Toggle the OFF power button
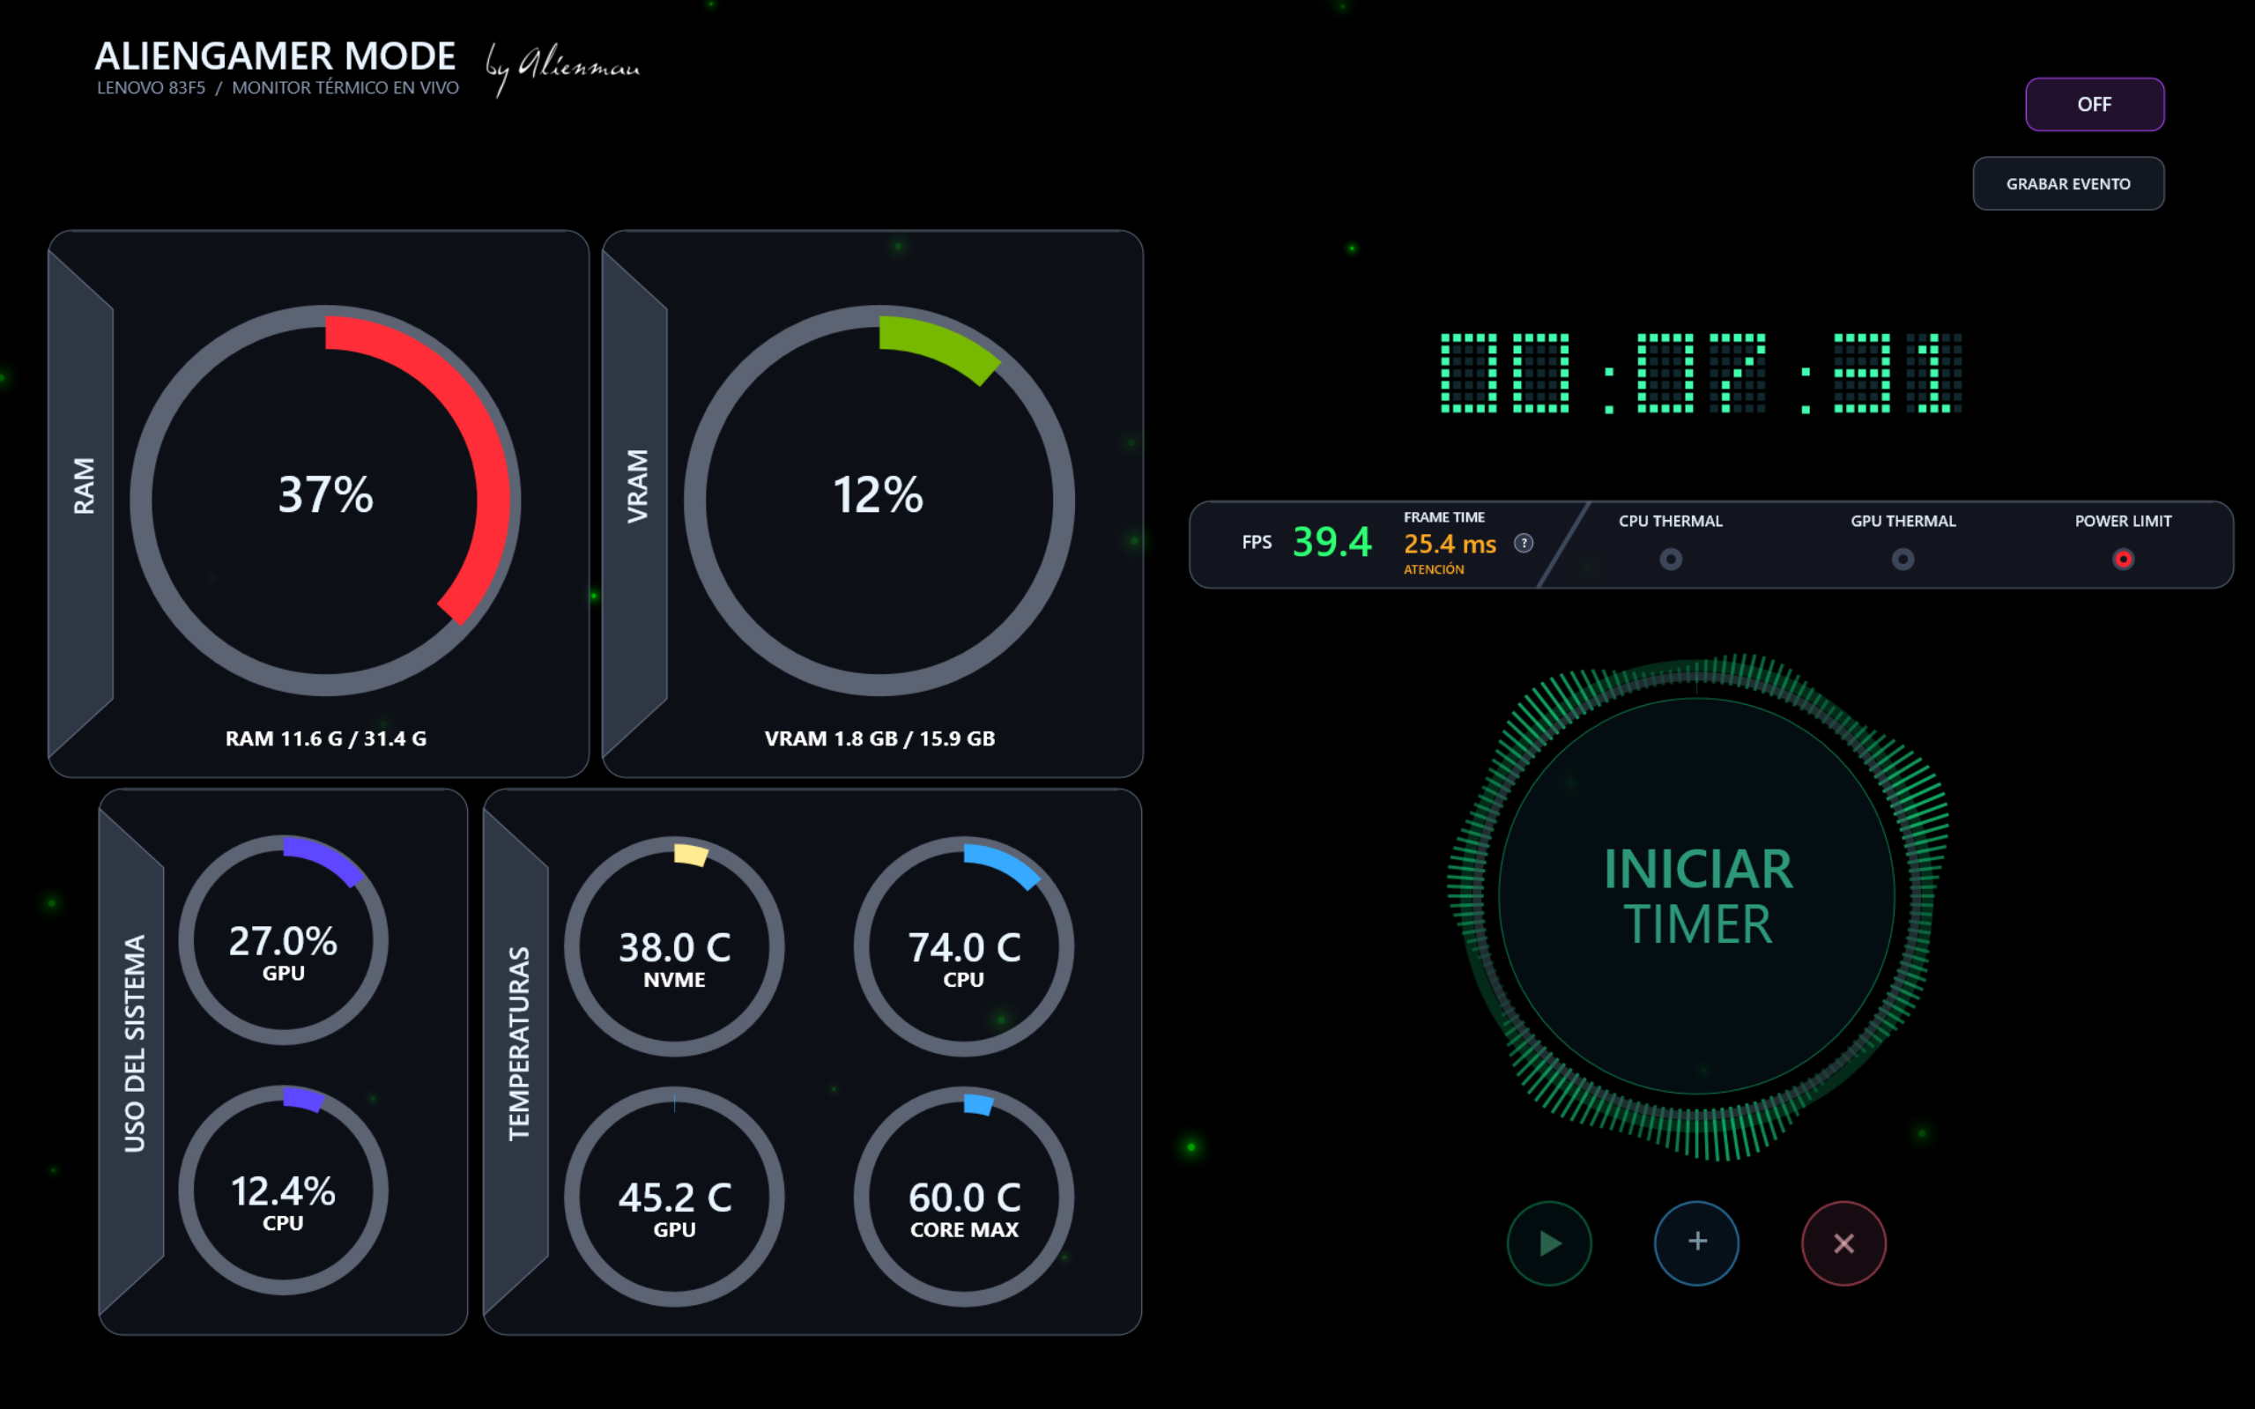This screenshot has height=1409, width=2255. (2094, 104)
